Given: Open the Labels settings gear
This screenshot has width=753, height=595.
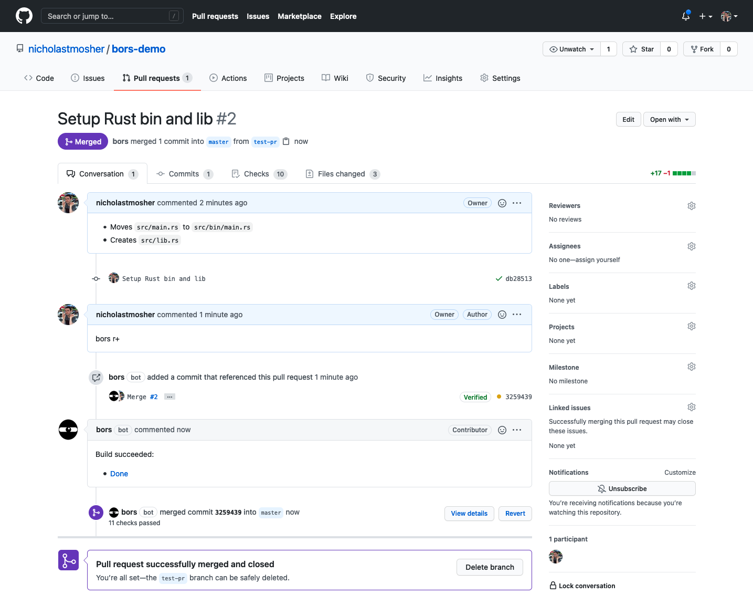Looking at the screenshot, I should [x=691, y=285].
